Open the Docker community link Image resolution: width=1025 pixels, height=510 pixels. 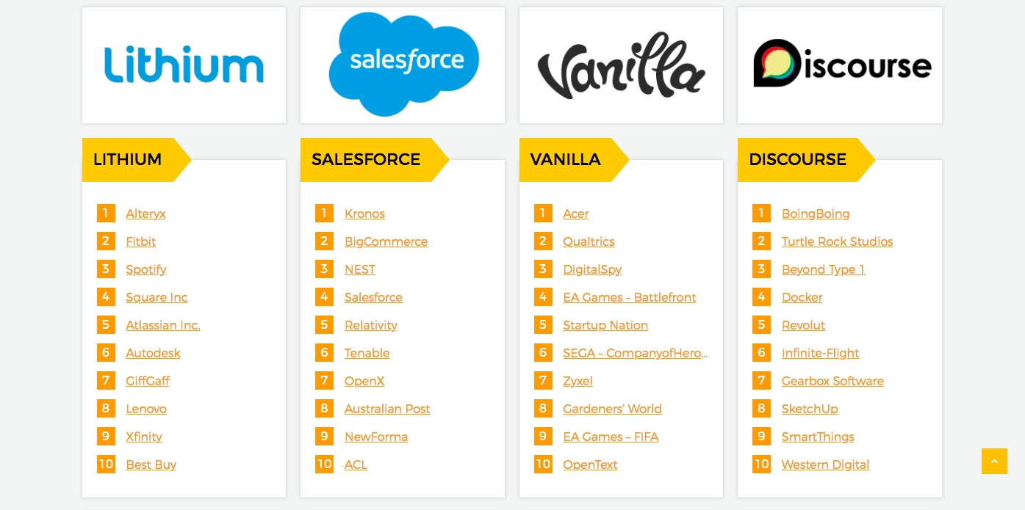[x=802, y=297]
